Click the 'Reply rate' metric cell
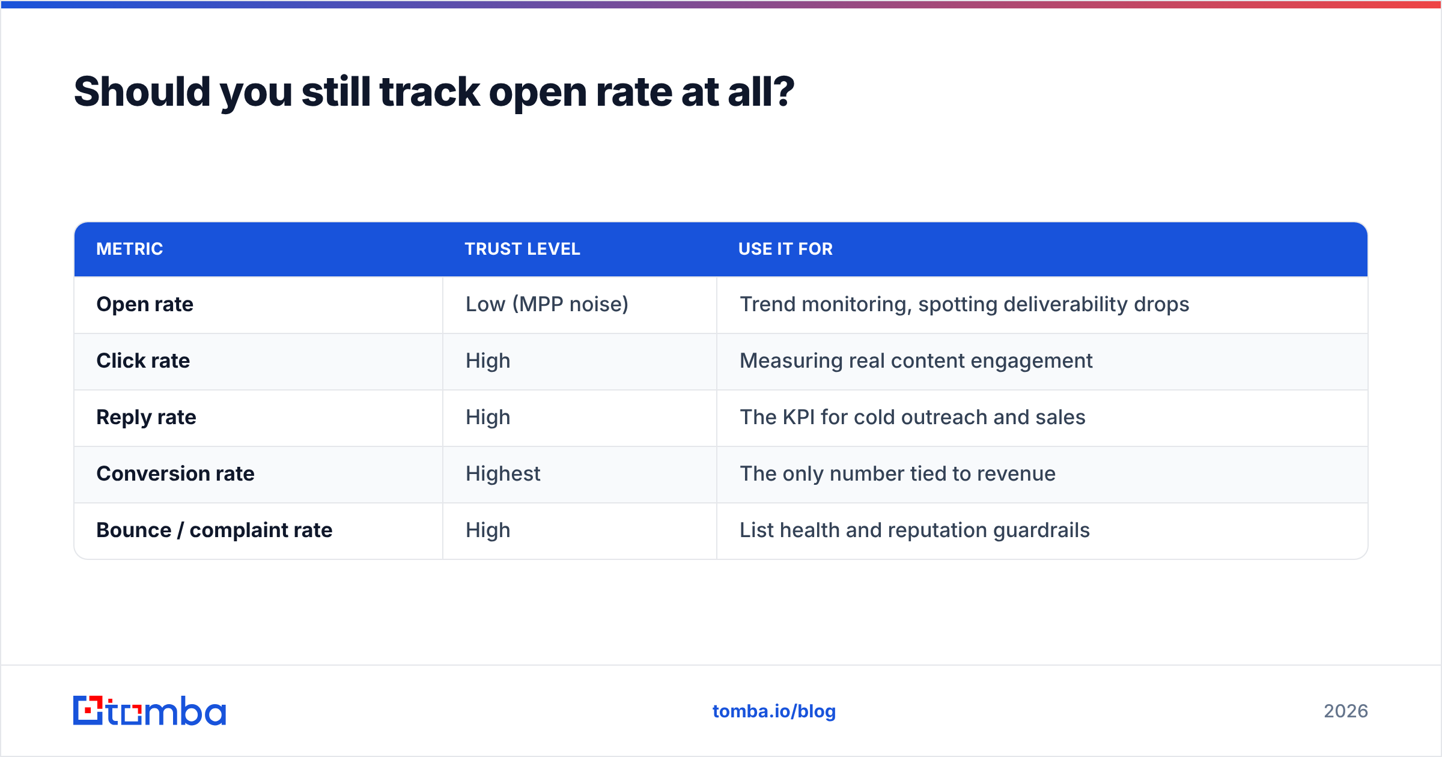The image size is (1442, 757). pos(258,418)
